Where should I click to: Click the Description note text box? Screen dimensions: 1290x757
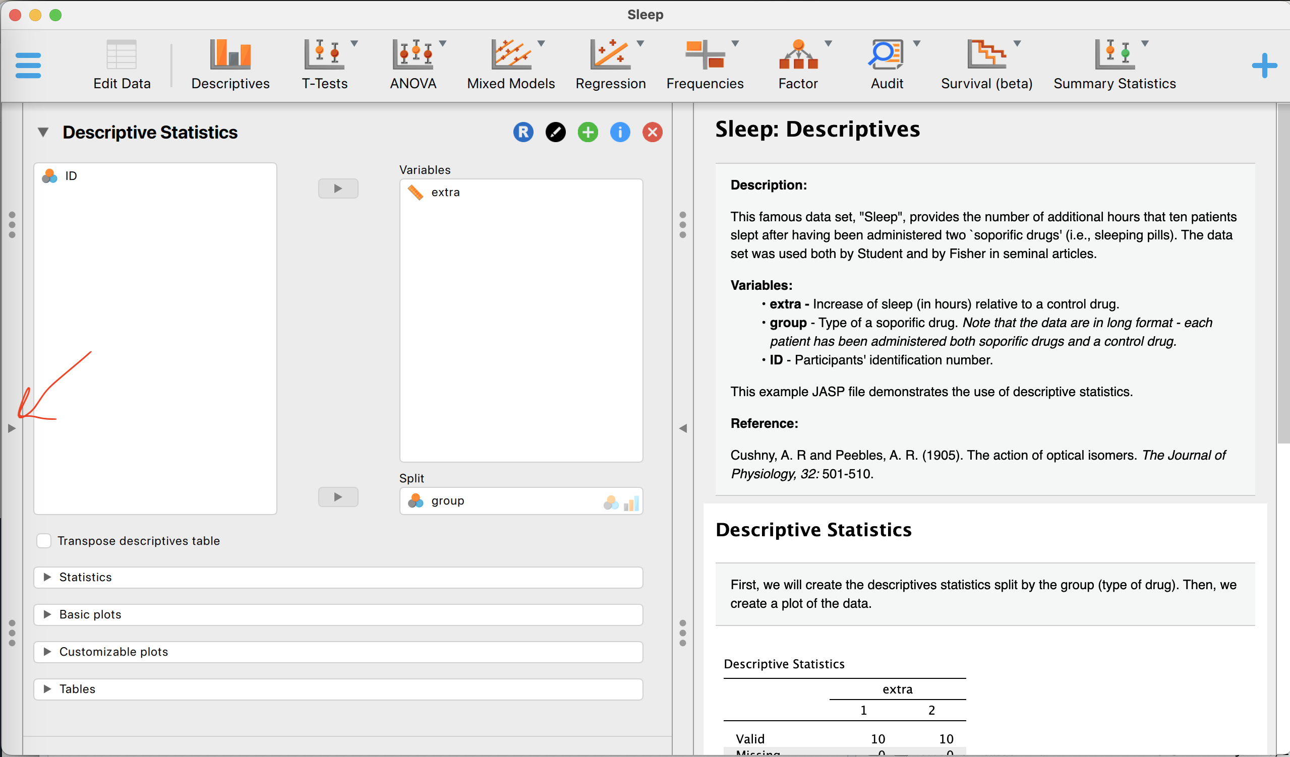pyautogui.click(x=985, y=330)
